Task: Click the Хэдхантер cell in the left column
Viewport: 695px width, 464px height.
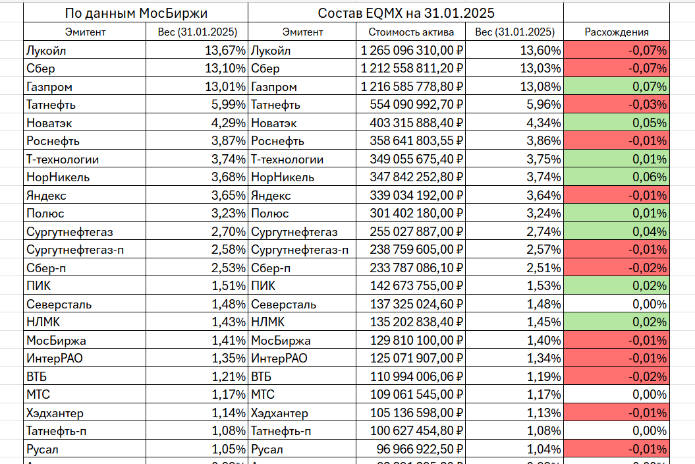Action: 85,413
